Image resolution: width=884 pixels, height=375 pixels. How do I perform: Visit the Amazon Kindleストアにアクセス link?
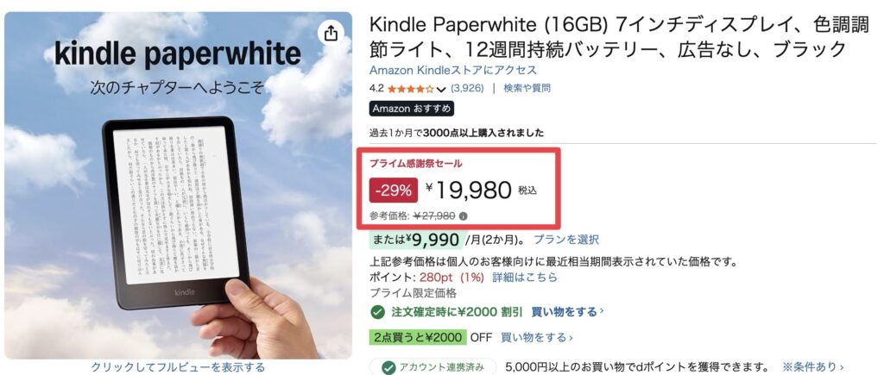pos(452,70)
